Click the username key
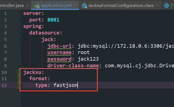 [59, 53]
